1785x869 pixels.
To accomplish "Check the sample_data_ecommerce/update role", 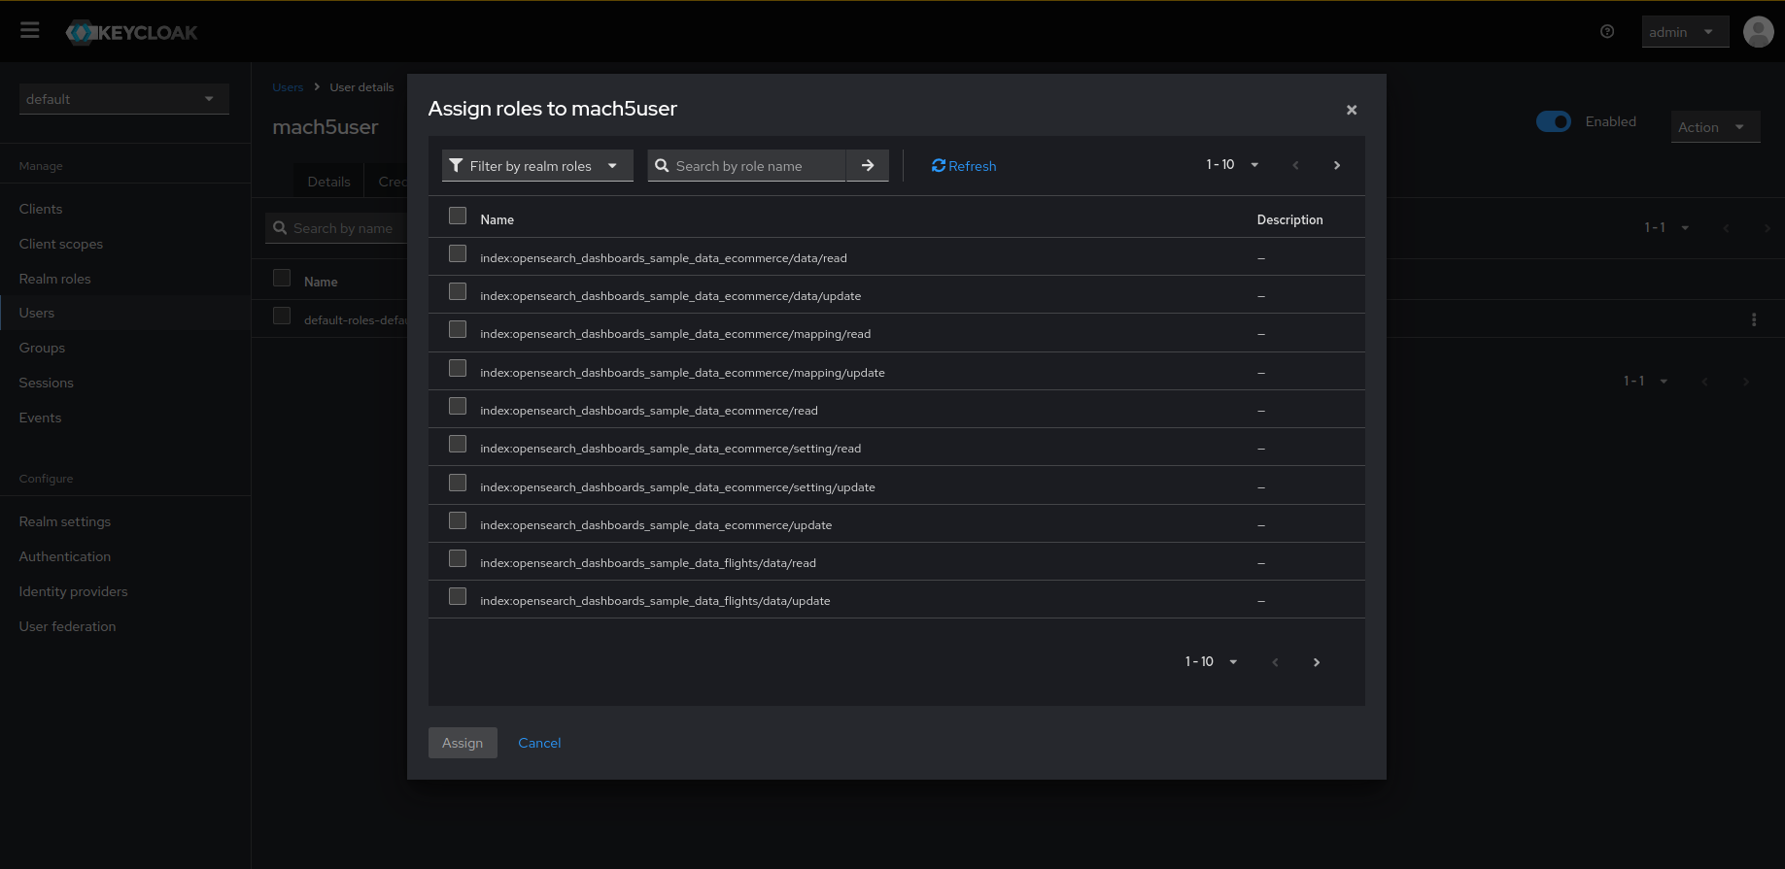I will point(458,520).
